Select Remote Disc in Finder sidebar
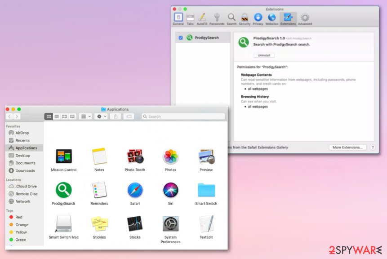Image resolution: width=387 pixels, height=259 pixels. [x=24, y=194]
